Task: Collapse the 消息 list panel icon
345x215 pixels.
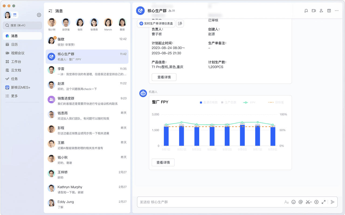Action: (x=50, y=11)
